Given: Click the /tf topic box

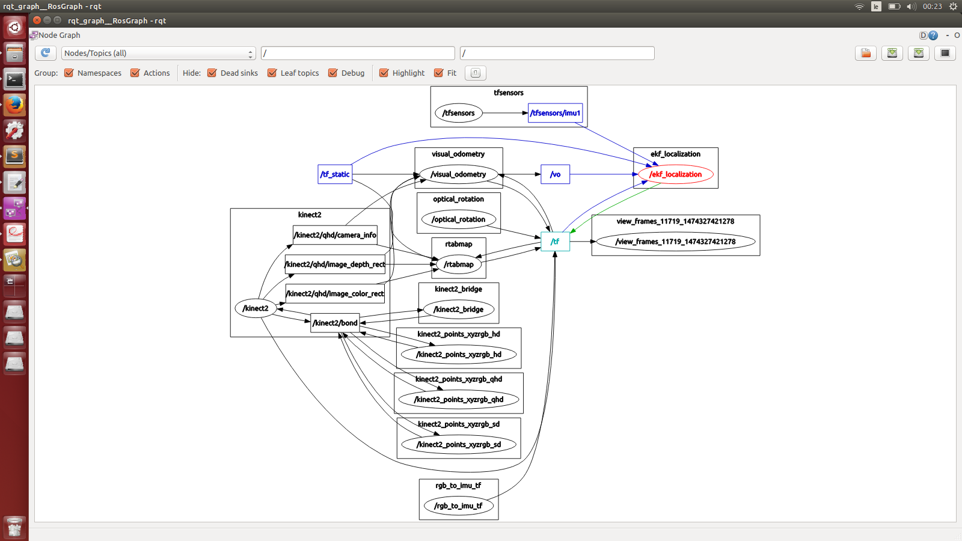Looking at the screenshot, I should [x=555, y=242].
